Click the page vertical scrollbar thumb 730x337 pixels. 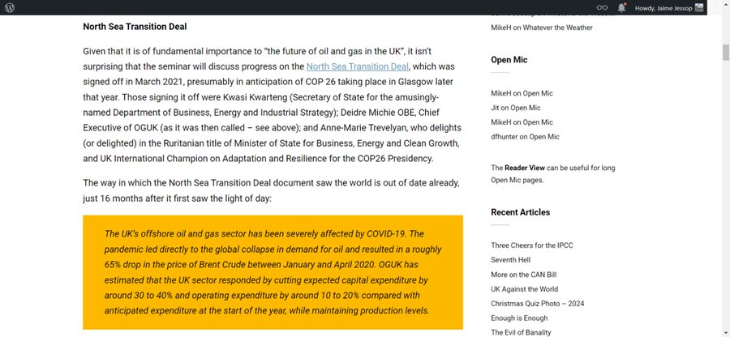pyautogui.click(x=725, y=53)
